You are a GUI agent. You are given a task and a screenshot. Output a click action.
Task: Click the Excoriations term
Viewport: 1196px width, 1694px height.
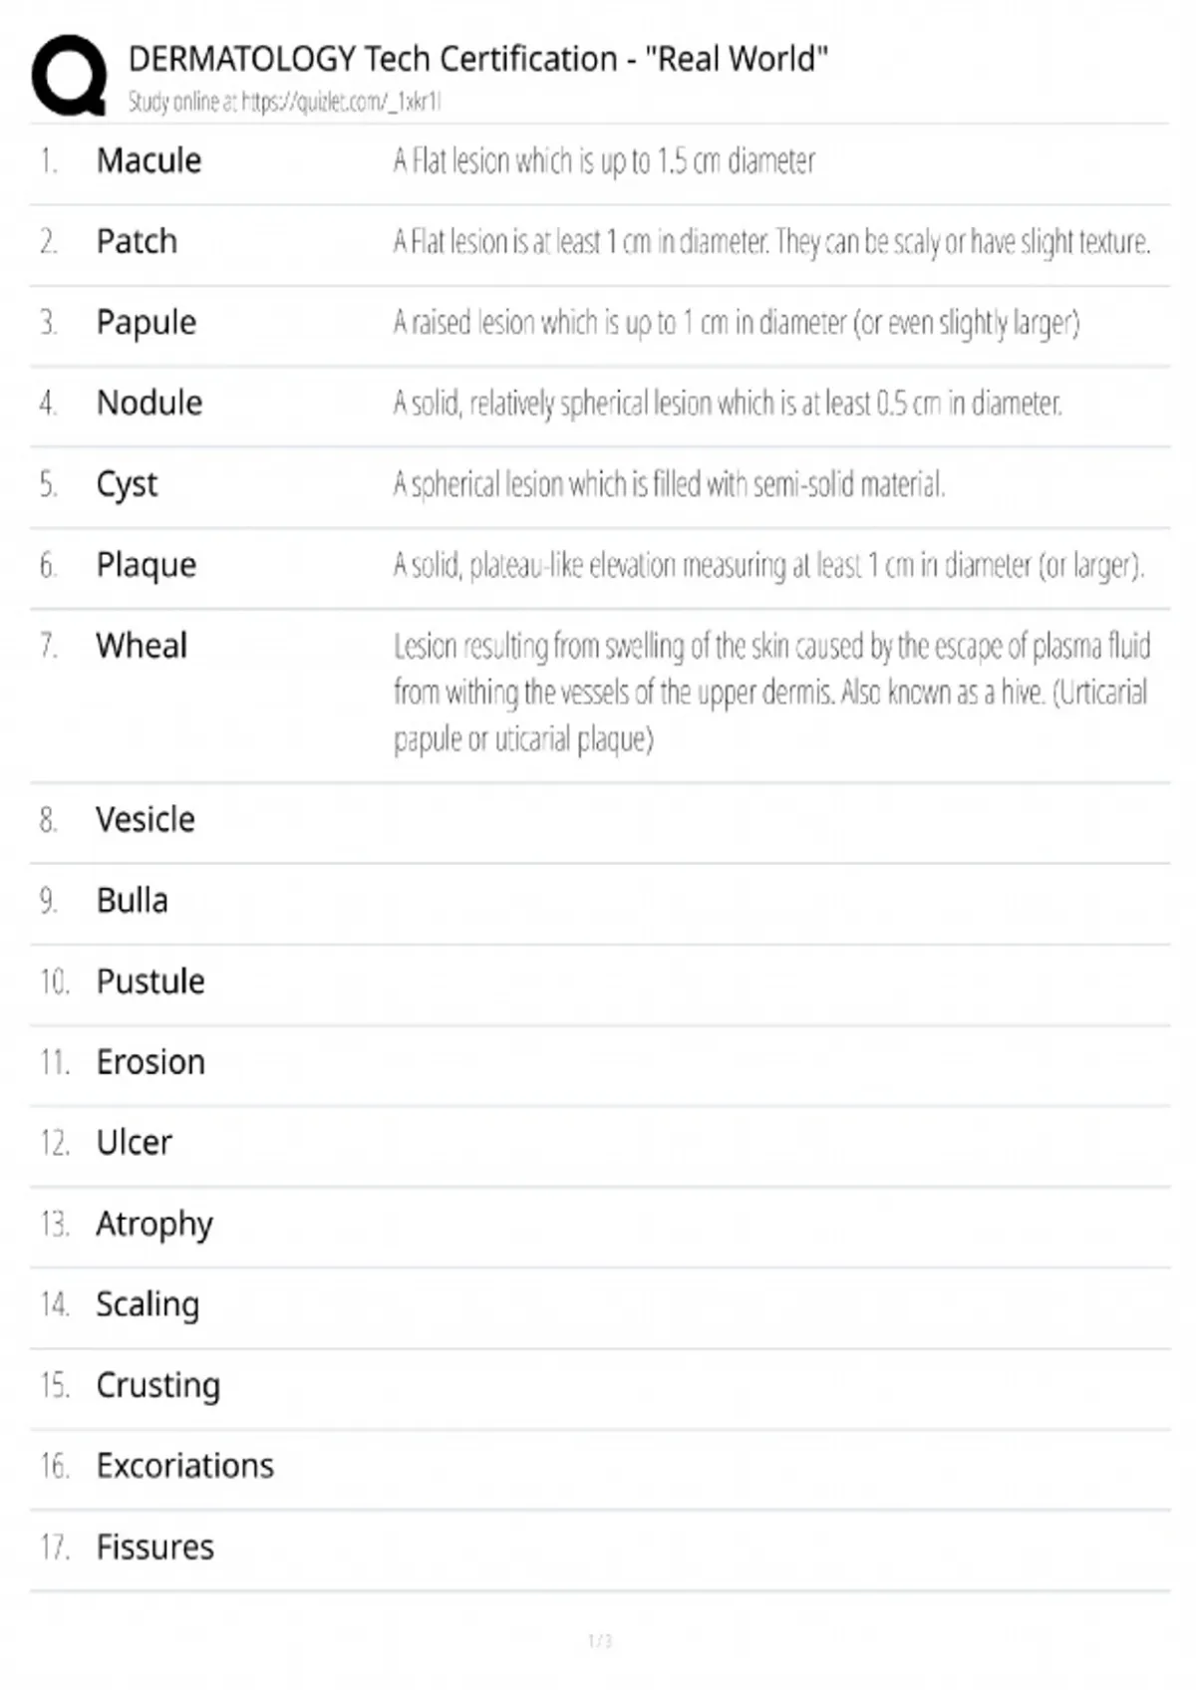click(184, 1466)
